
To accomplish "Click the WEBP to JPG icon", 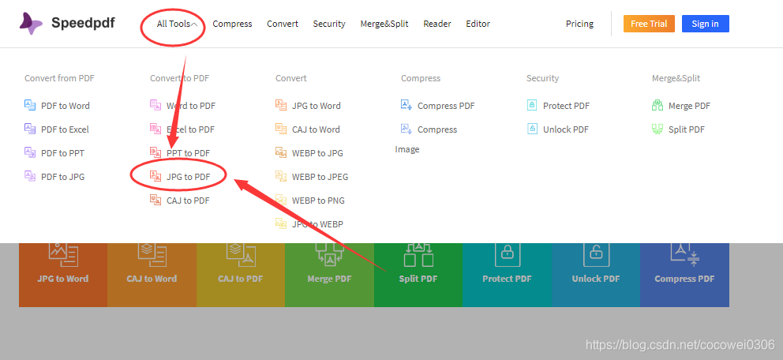I will click(x=281, y=152).
